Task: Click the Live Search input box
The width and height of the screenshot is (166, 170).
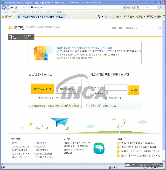Action: point(147,8)
